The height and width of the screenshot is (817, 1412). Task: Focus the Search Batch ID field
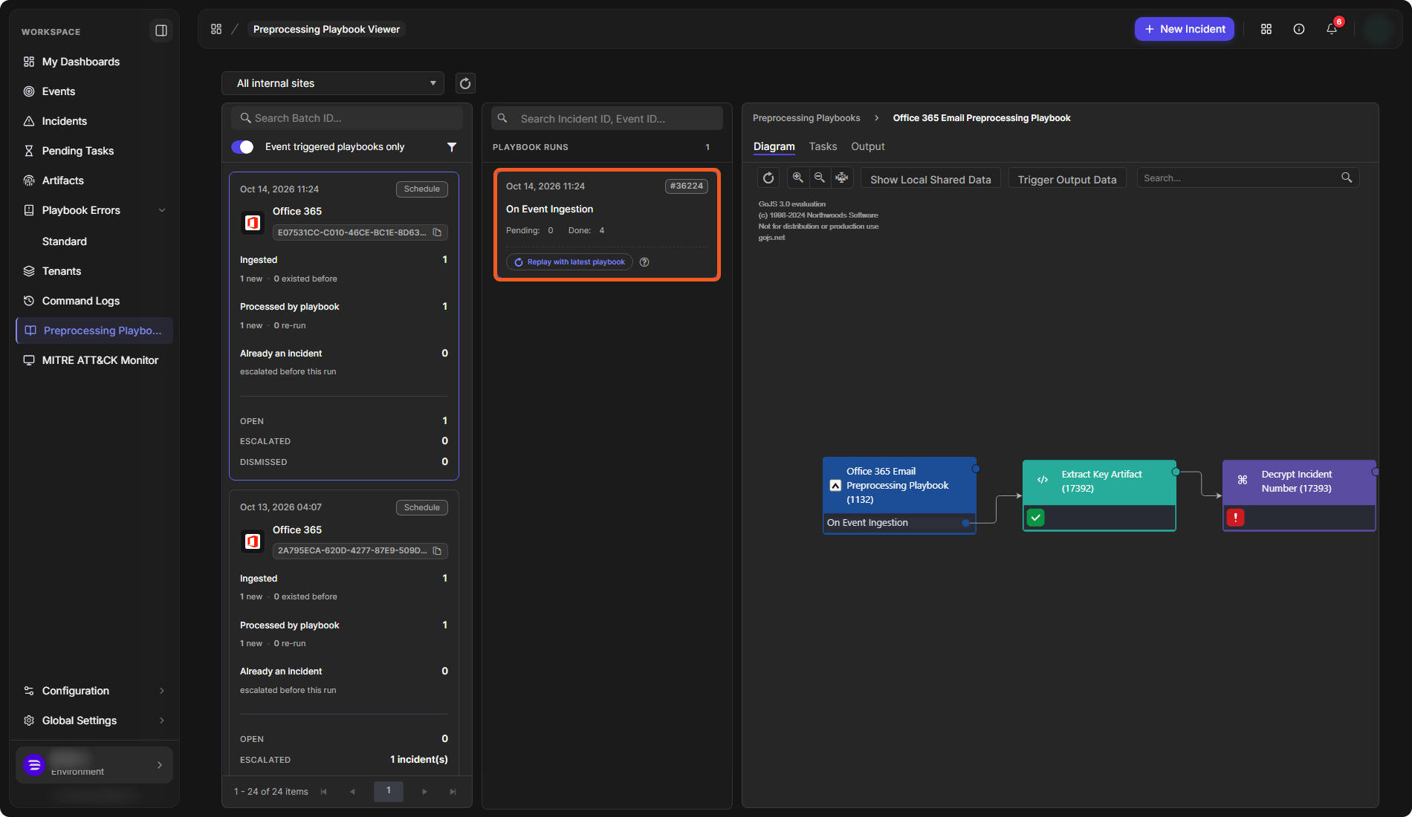pos(347,118)
